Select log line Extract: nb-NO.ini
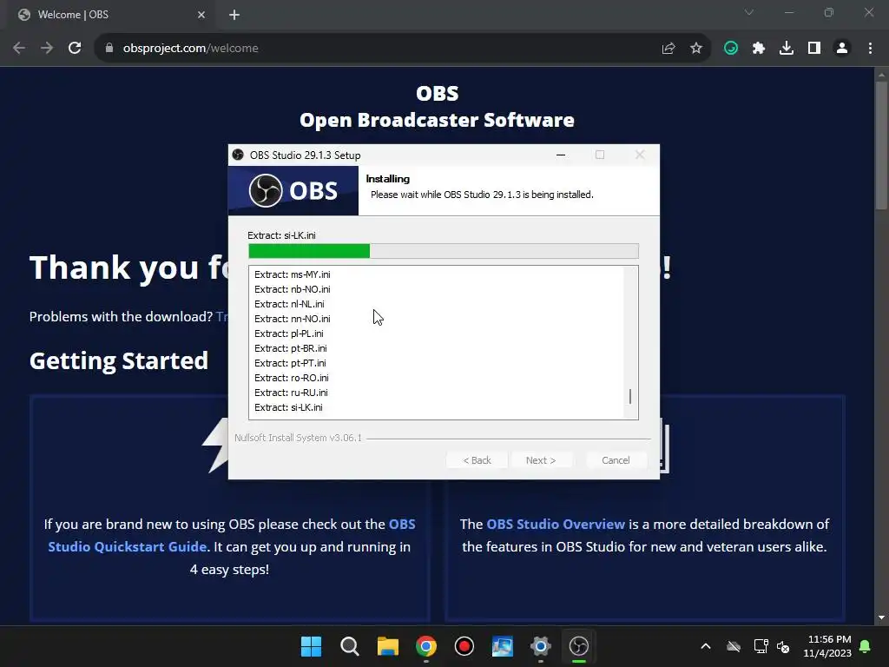Screen dimensions: 889x667 pyautogui.click(x=292, y=289)
